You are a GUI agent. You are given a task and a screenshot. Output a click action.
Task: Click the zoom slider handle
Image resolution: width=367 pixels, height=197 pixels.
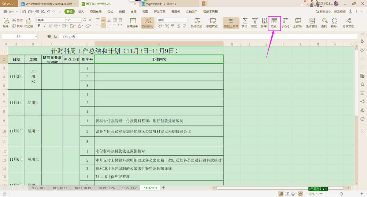pyautogui.click(x=341, y=194)
